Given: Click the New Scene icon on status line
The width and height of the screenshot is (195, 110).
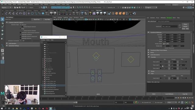Looking at the screenshot, I should 15,7.
